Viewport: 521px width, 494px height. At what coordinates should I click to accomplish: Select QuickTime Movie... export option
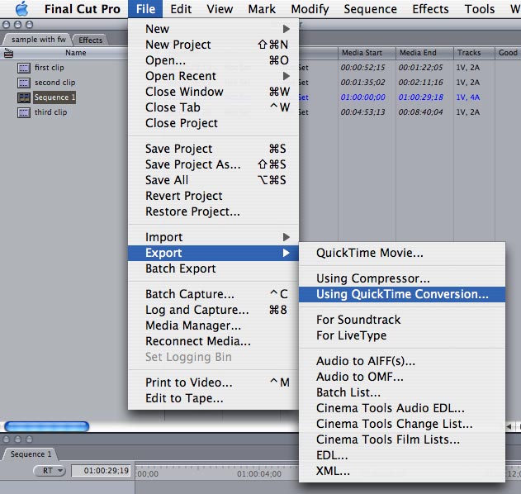[x=402, y=253]
